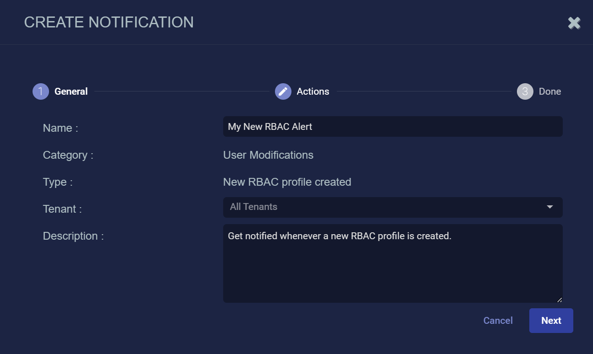
Task: Focus the Name input field
Action: coord(392,127)
